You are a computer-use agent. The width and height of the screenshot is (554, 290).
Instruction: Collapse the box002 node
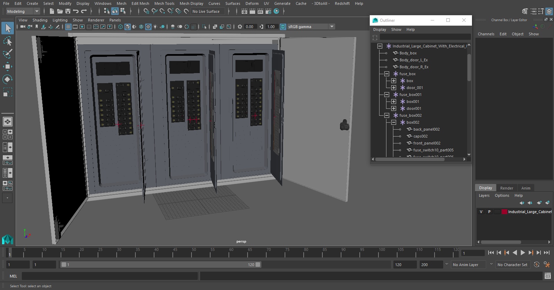(x=394, y=122)
